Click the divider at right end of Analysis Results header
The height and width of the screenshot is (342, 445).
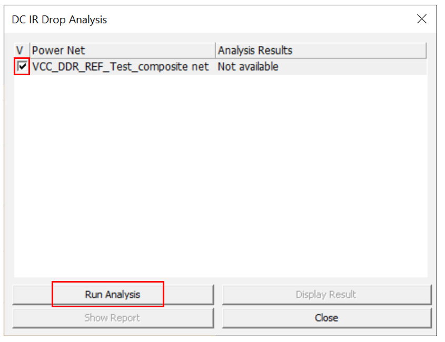[425, 51]
